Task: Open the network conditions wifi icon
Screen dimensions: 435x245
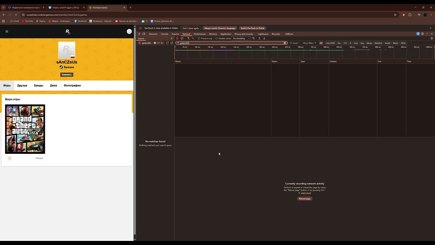Action: pos(253,38)
